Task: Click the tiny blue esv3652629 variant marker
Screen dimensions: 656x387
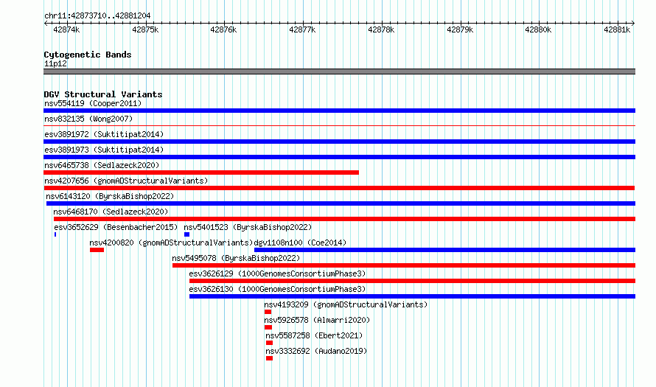Action: (55, 234)
